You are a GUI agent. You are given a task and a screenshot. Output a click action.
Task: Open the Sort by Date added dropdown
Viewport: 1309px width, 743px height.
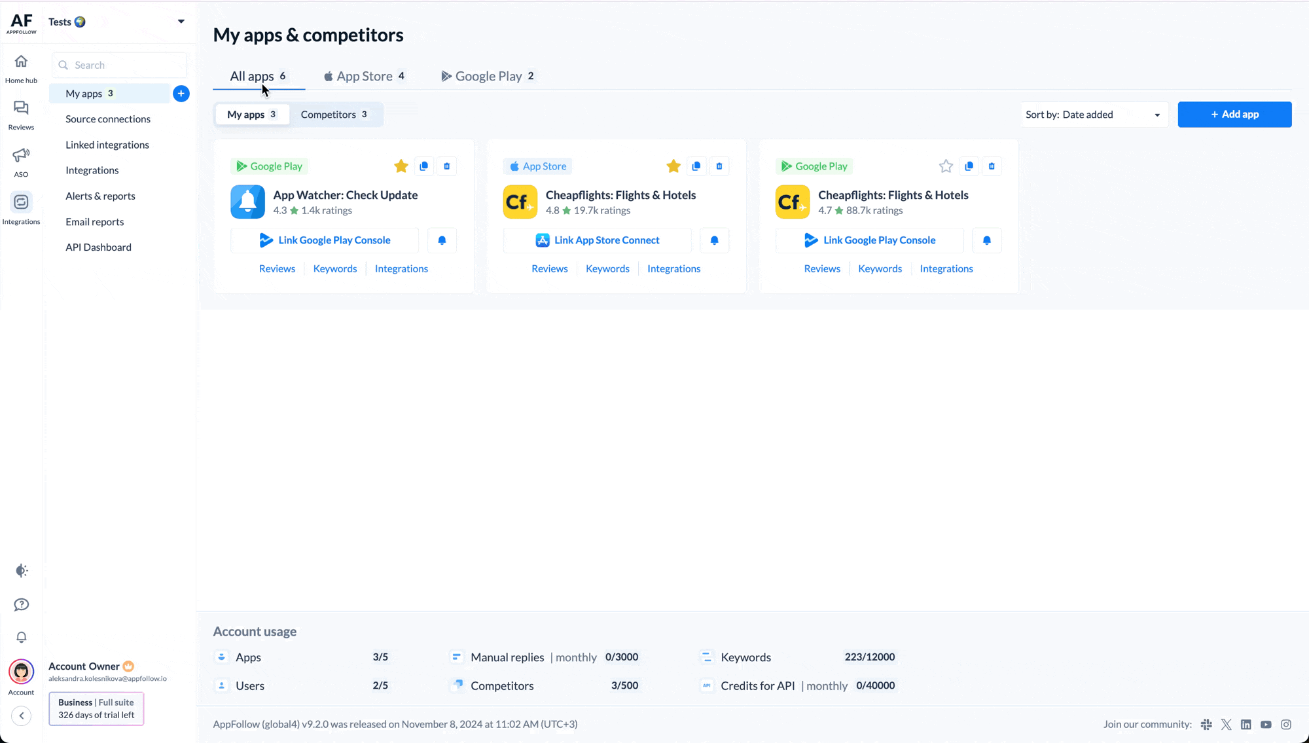tap(1094, 115)
